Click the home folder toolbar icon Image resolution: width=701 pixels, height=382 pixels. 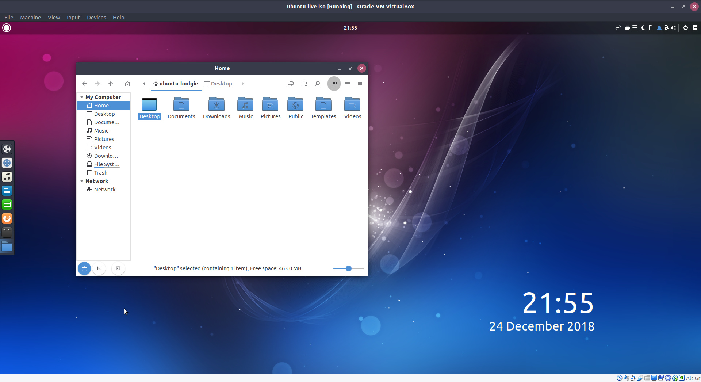click(127, 84)
